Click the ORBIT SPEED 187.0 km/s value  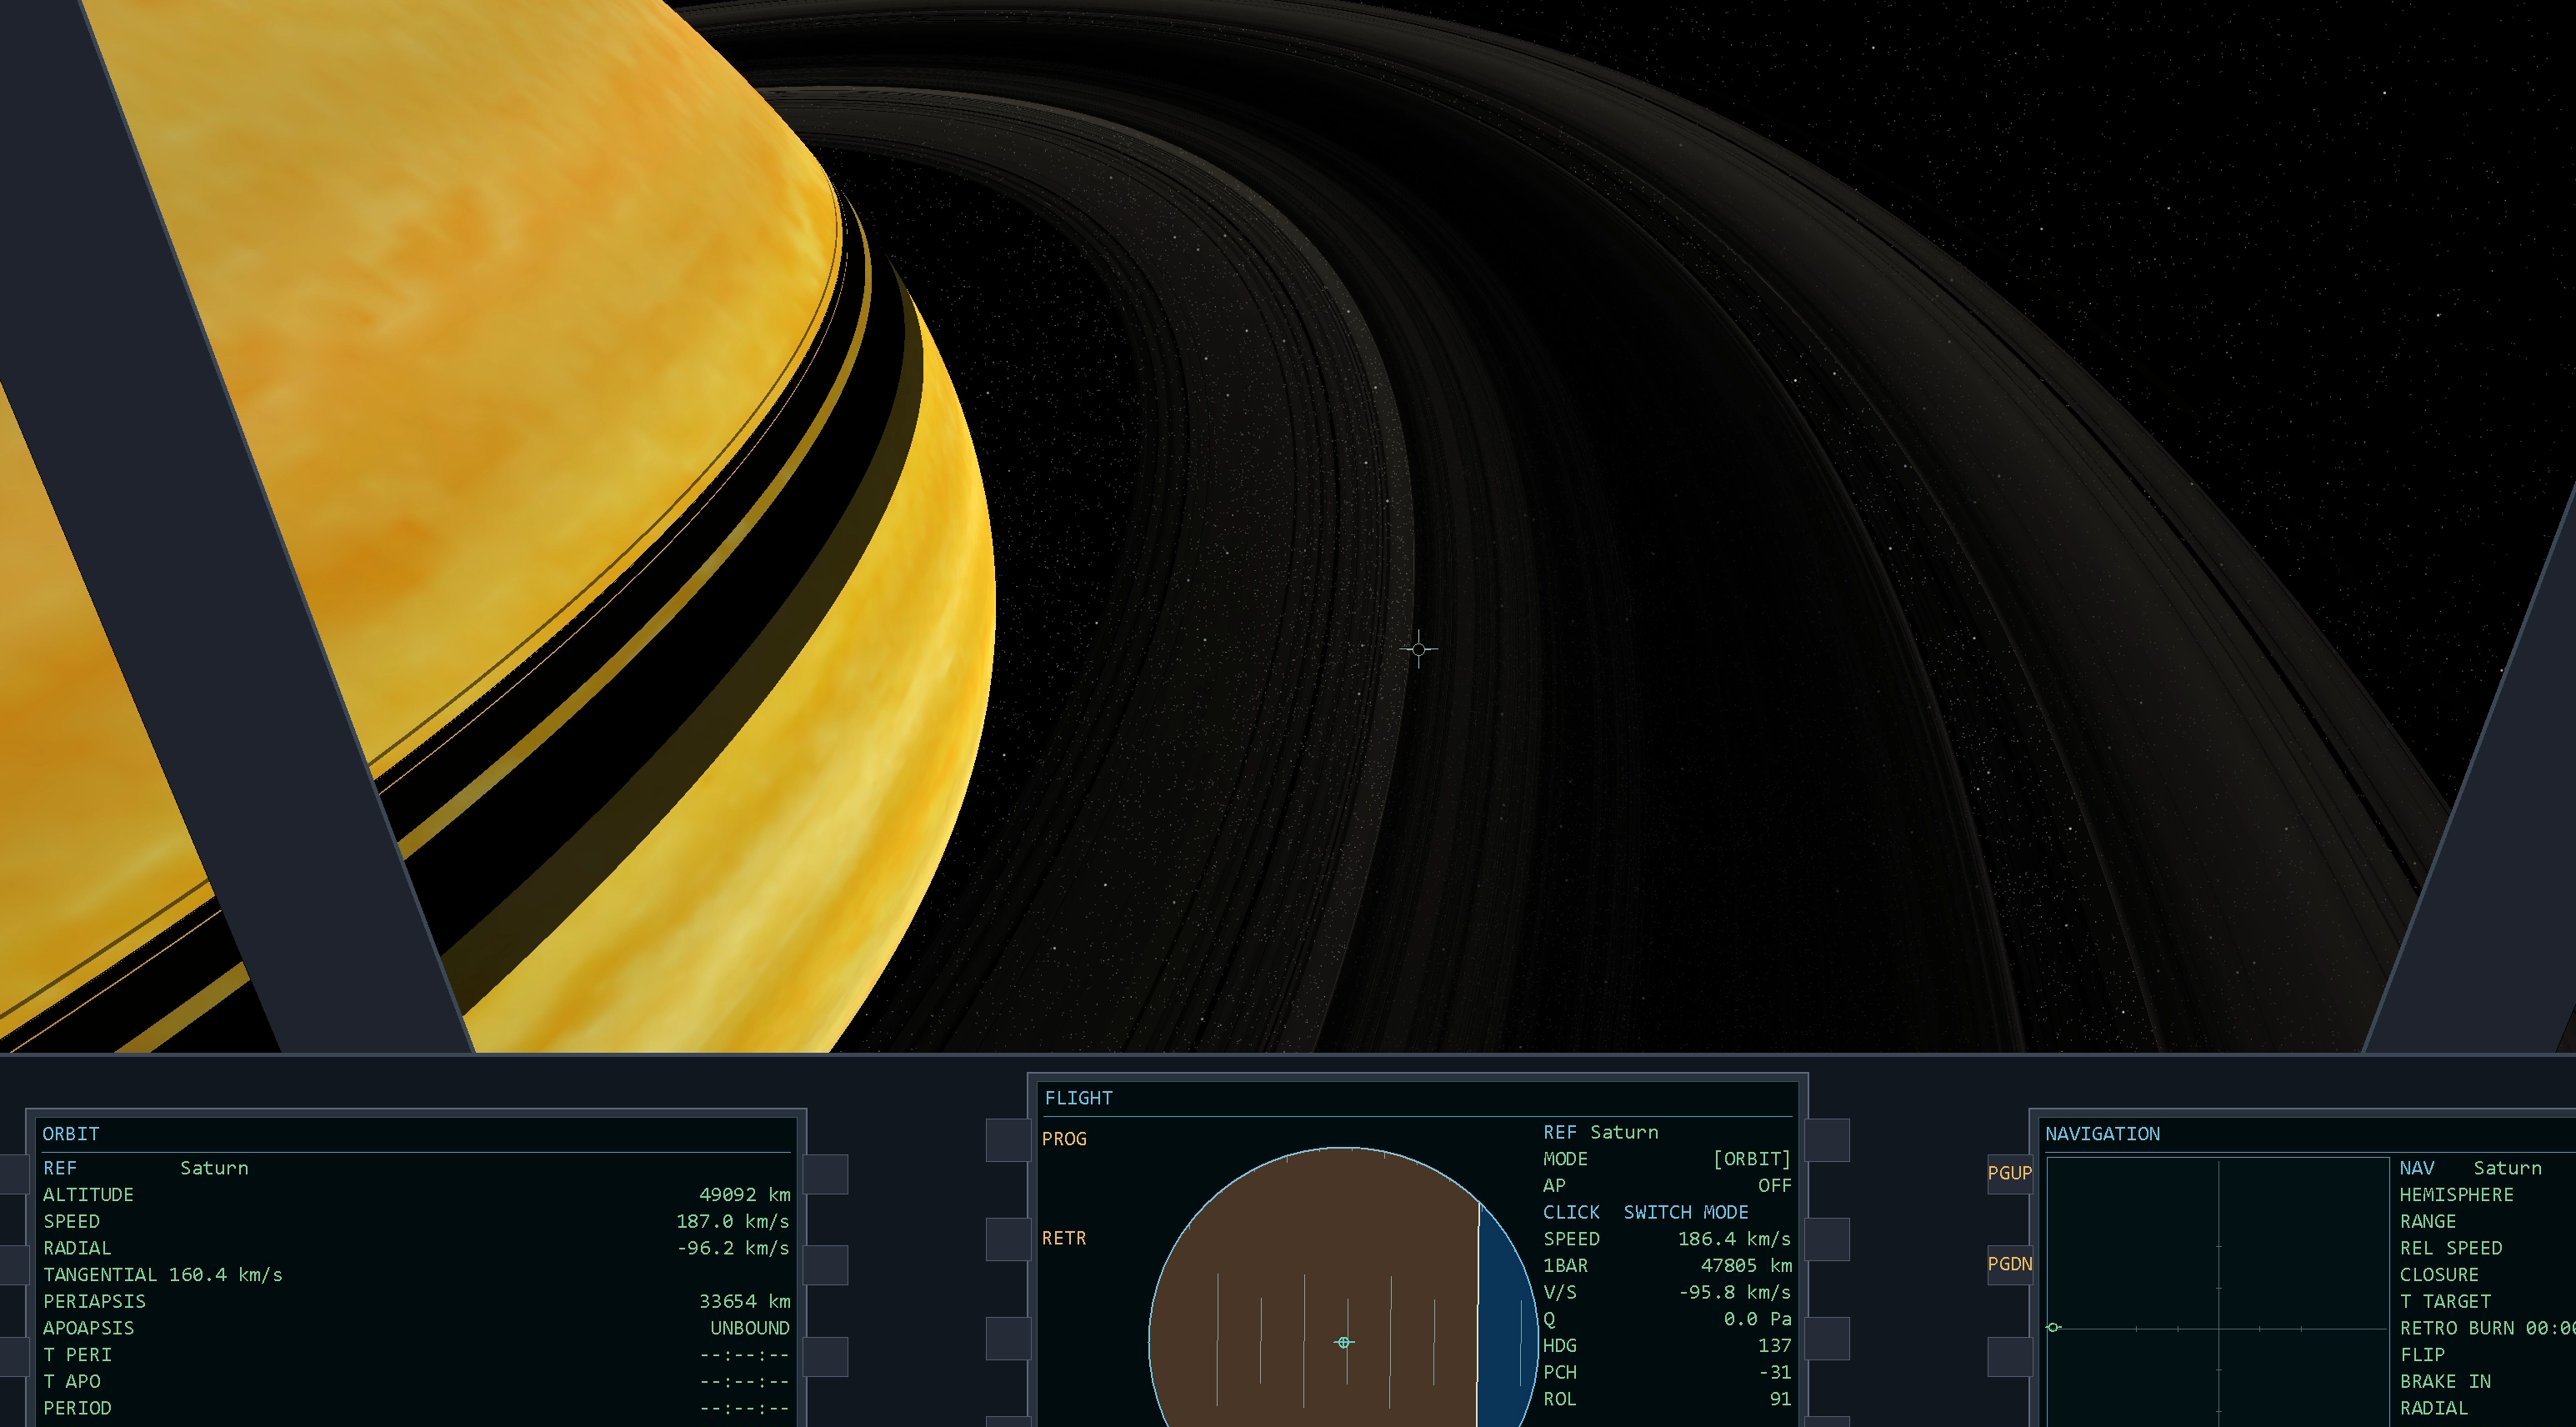(733, 1221)
